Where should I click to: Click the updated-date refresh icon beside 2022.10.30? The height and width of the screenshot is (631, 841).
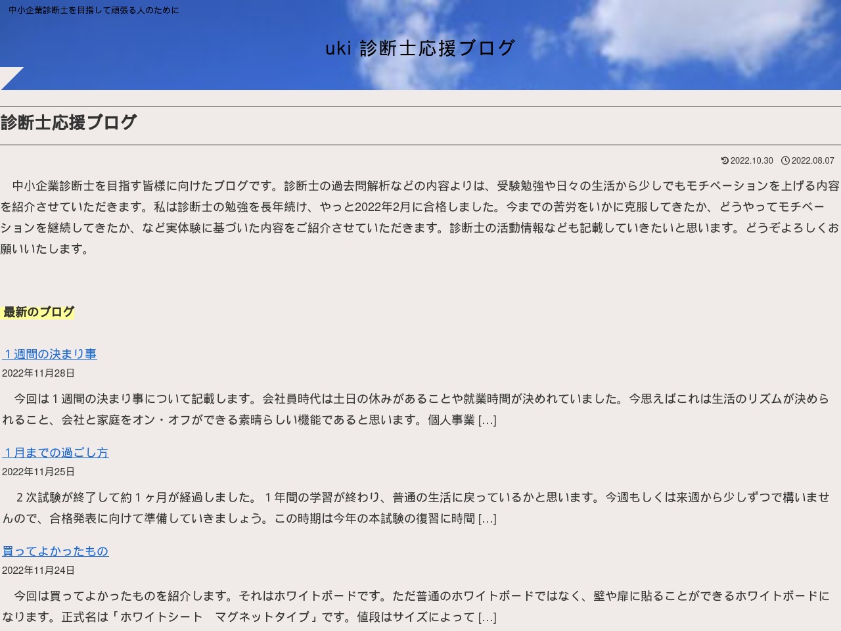pyautogui.click(x=725, y=160)
